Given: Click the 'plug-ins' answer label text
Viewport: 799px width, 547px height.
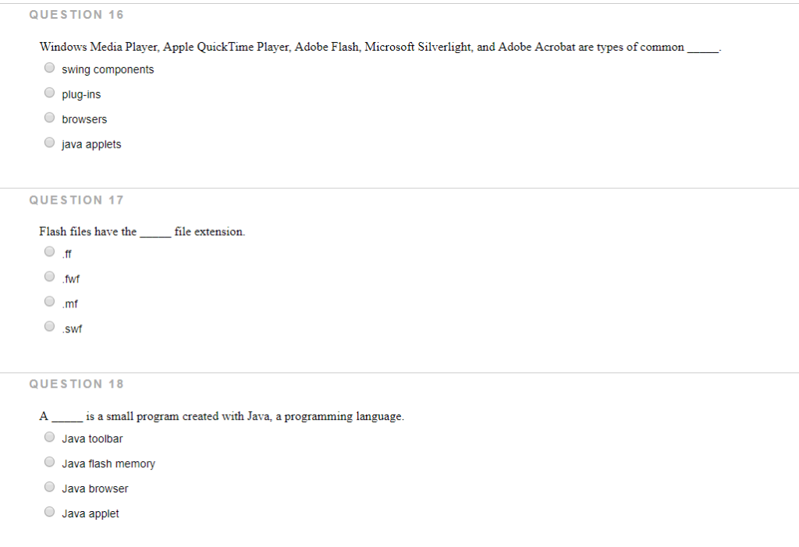Looking at the screenshot, I should 80,94.
